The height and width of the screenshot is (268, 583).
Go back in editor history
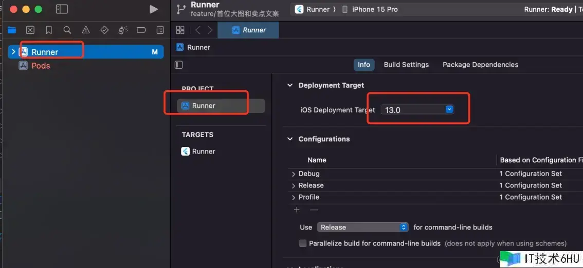(x=198, y=30)
